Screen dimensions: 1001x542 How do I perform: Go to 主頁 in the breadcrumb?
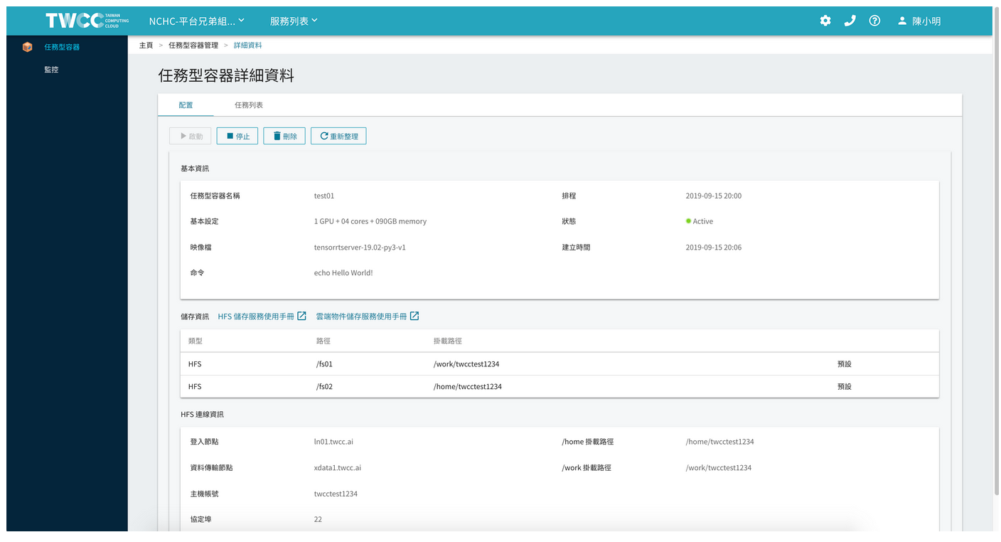146,45
